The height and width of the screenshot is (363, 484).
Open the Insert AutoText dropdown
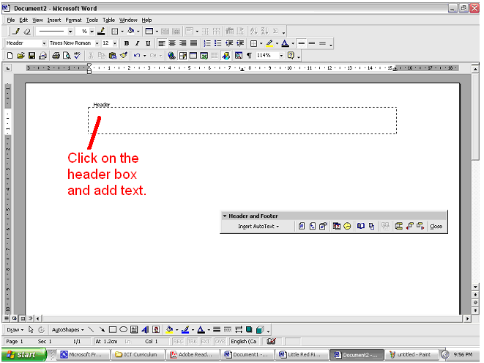(258, 227)
